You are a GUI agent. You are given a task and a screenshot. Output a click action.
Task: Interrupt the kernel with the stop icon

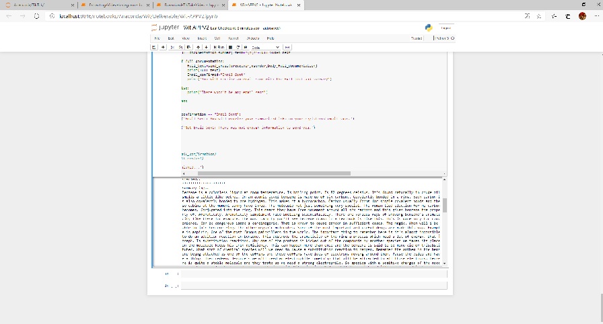click(x=230, y=47)
